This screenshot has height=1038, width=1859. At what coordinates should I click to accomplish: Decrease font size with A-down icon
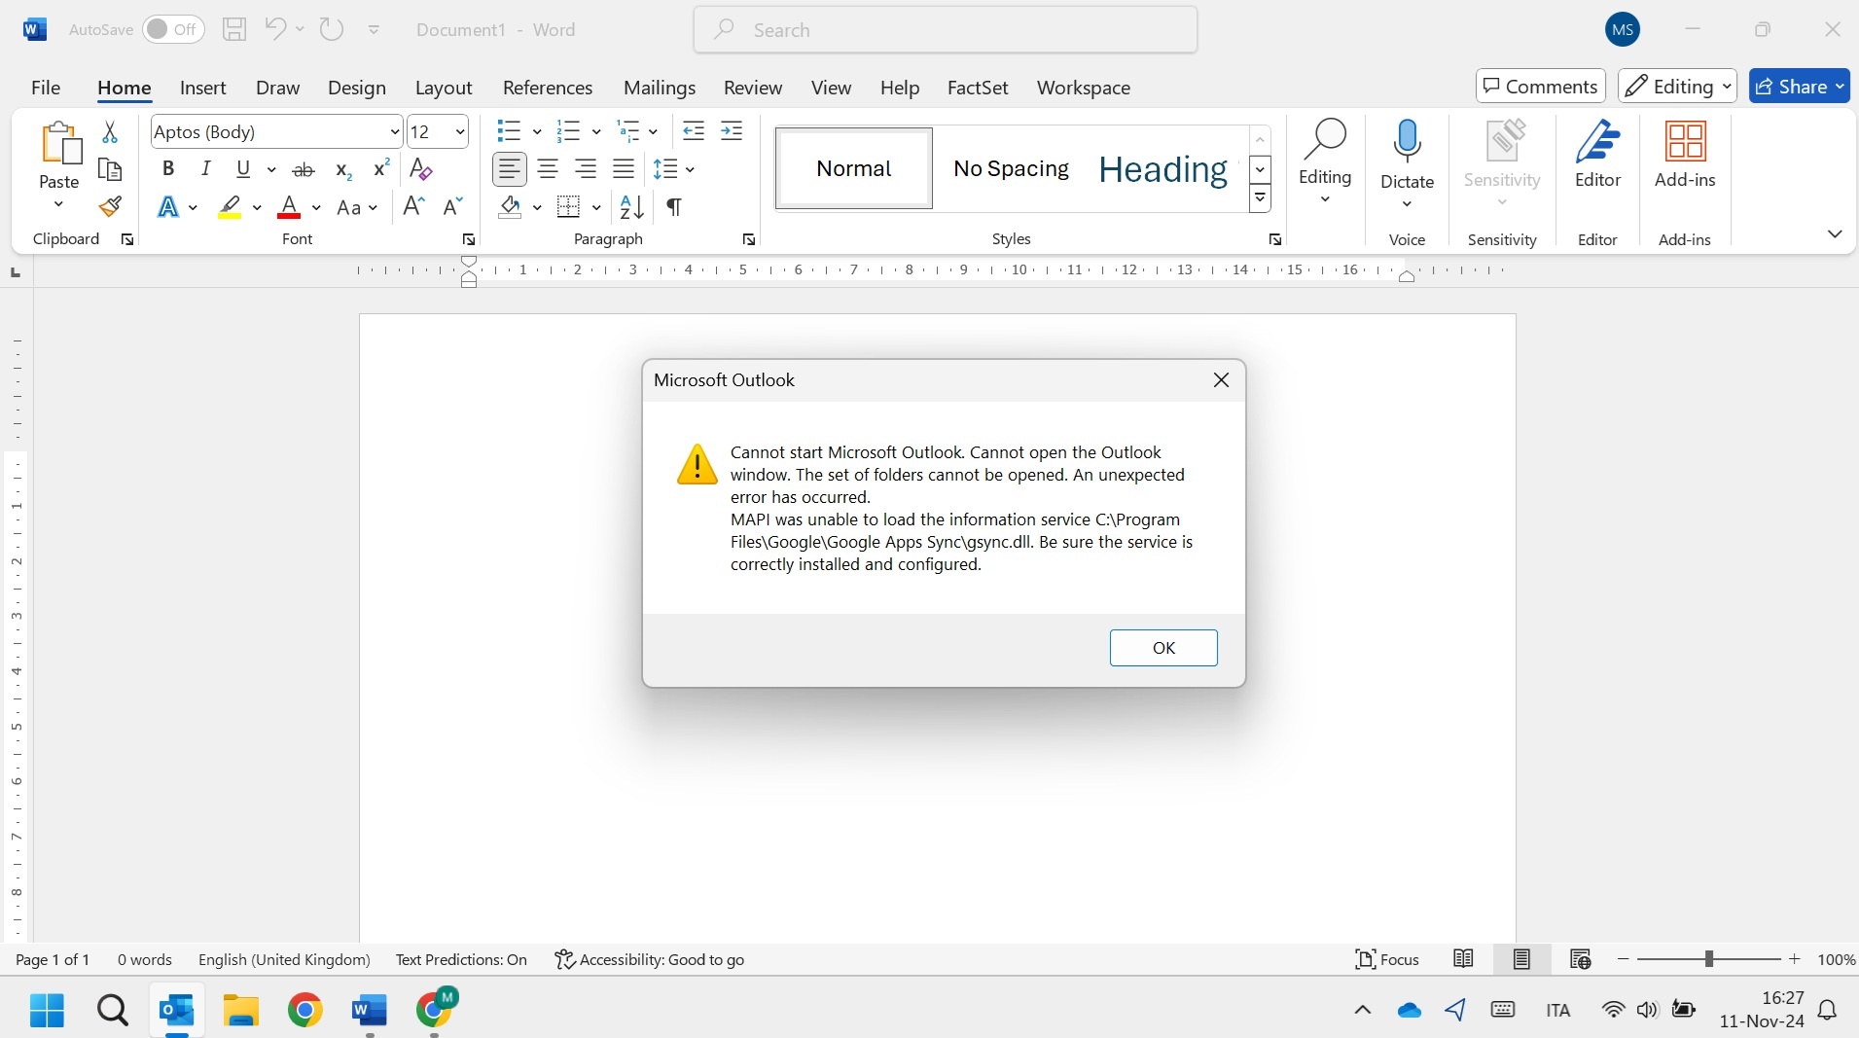(452, 206)
